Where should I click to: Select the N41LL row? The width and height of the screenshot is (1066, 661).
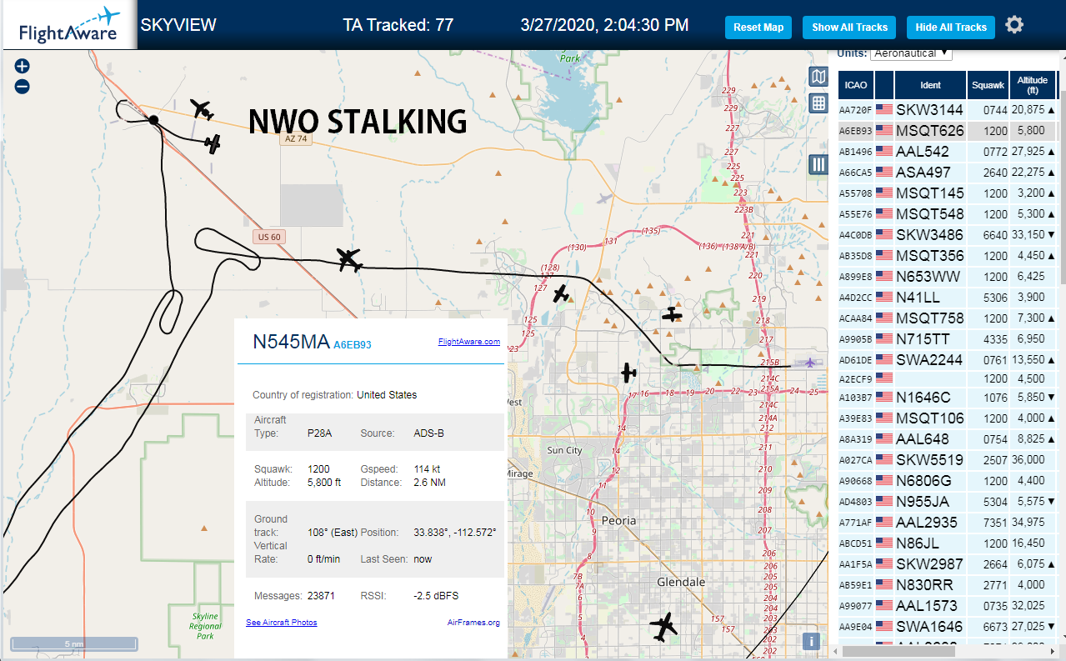click(x=948, y=298)
